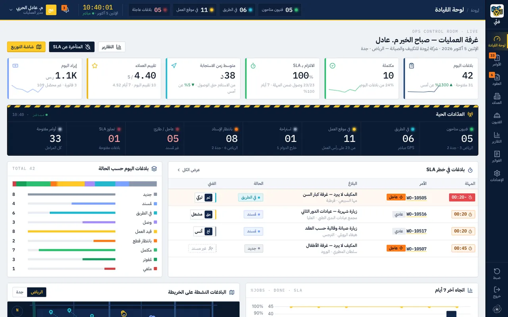Open العملاء customers in the sidebar
This screenshot has width=508, height=317.
click(x=497, y=99)
